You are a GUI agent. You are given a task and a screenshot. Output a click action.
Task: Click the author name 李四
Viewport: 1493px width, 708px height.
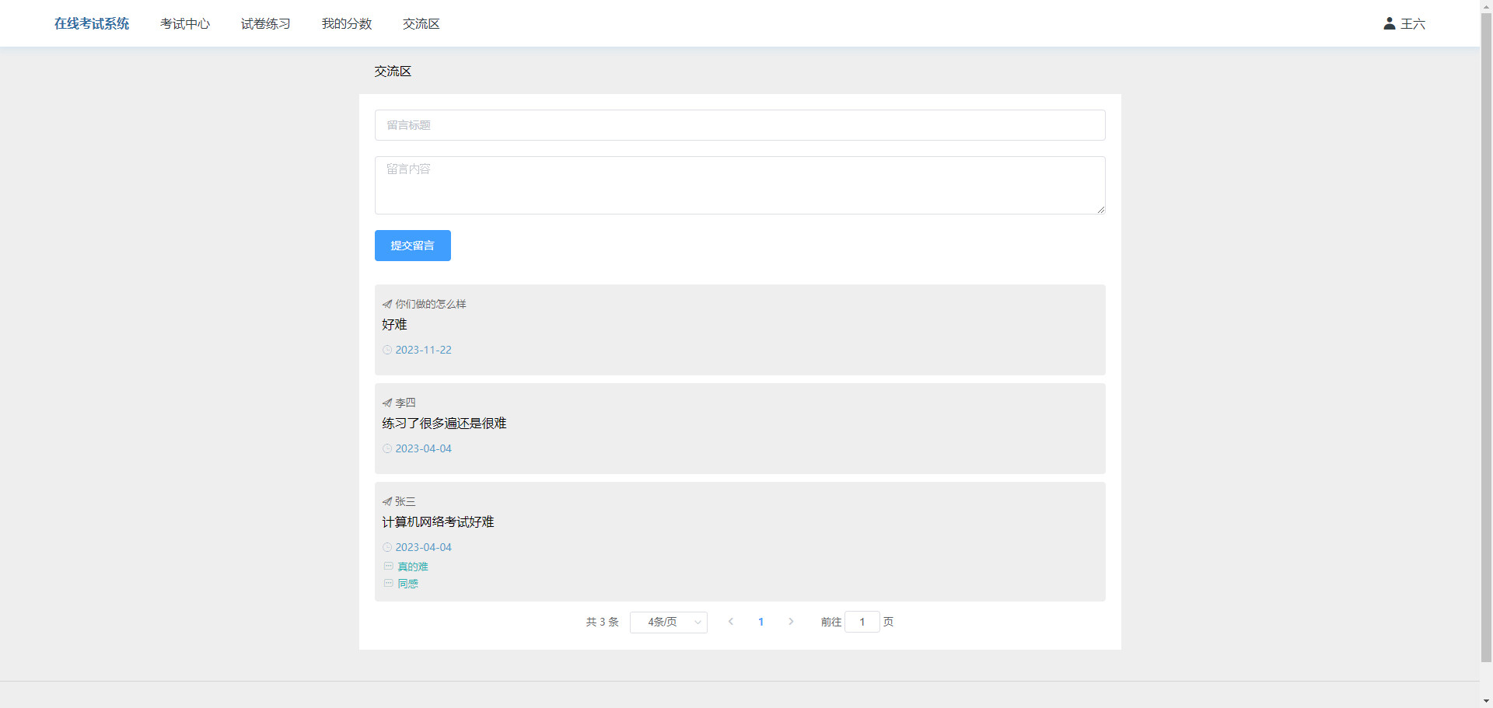[x=405, y=403]
